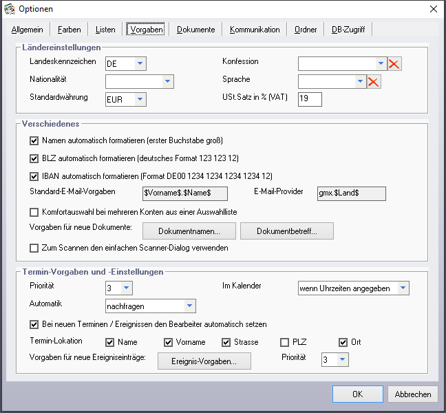
Task: Enable Komfortauswahl bei mehreren Konten
Action: [34, 212]
